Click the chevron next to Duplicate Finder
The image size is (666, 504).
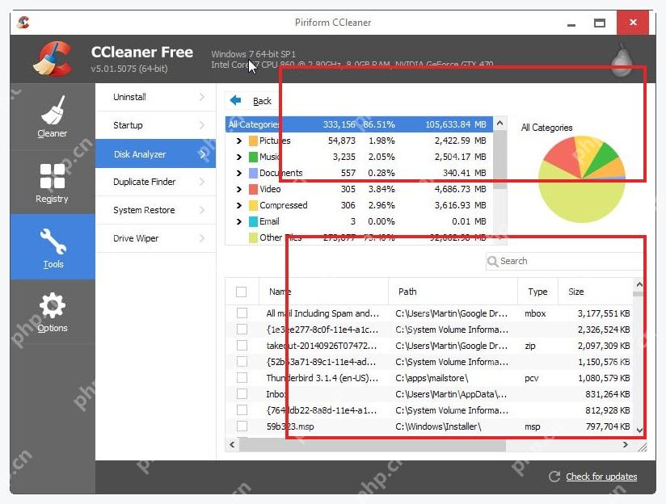pos(202,182)
